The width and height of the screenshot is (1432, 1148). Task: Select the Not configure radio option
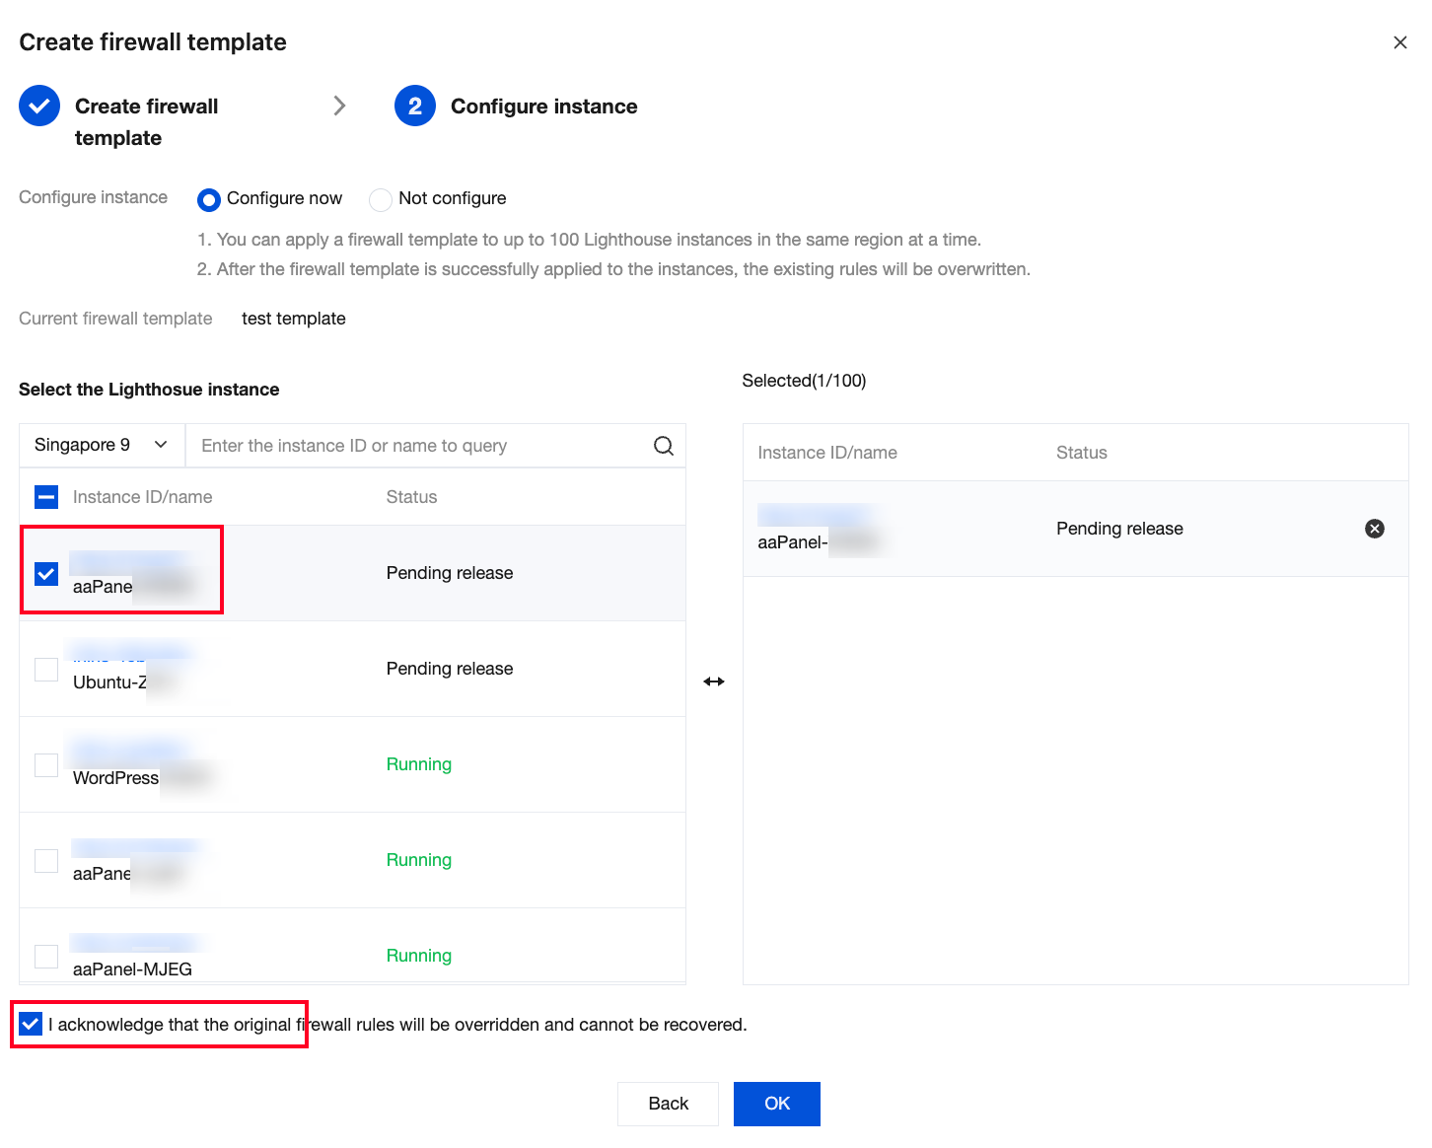(381, 199)
